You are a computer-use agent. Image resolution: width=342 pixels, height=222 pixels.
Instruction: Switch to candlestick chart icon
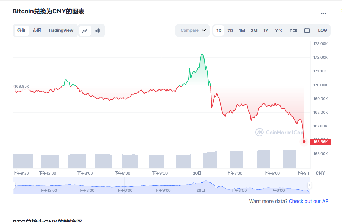[x=97, y=30]
